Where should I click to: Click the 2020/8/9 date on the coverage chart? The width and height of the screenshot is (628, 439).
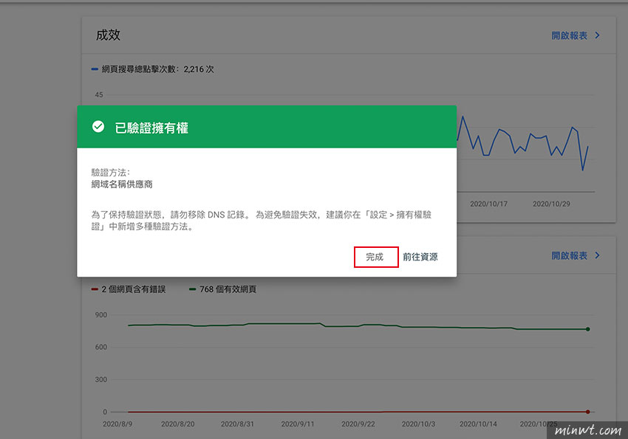pos(117,424)
